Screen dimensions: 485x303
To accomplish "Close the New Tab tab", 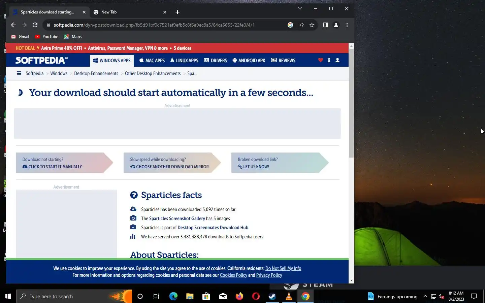I will point(165,12).
